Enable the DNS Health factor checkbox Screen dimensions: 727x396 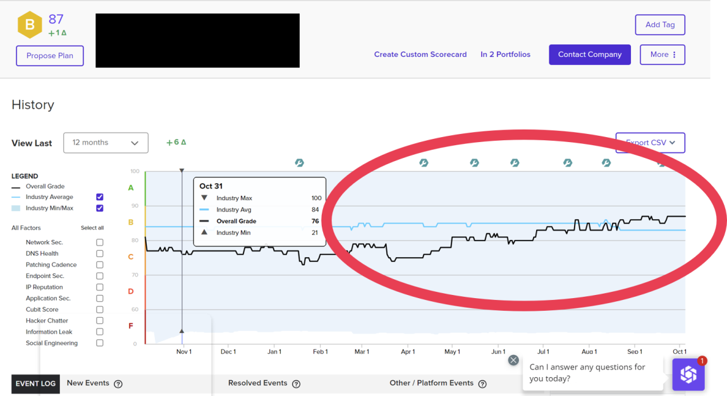[x=100, y=253]
